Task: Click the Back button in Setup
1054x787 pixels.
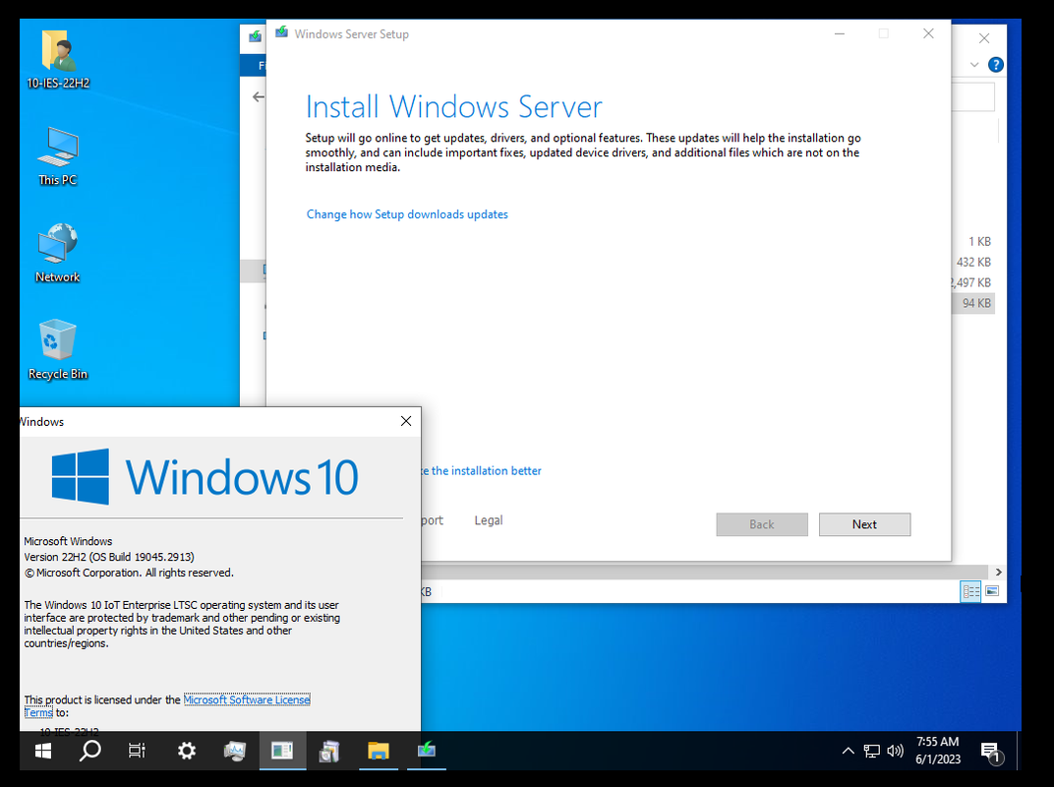Action: (x=762, y=524)
